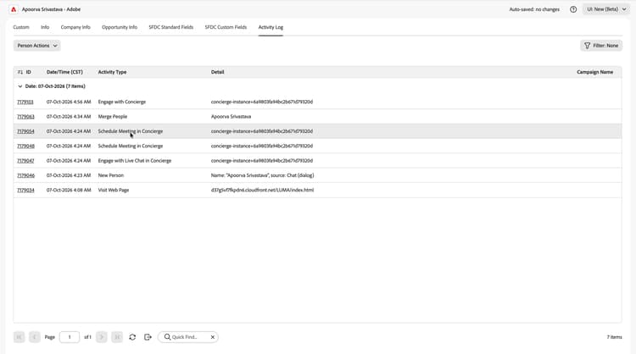The width and height of the screenshot is (636, 354).
Task: Click the Quick Find magnifier icon
Action: 167,337
